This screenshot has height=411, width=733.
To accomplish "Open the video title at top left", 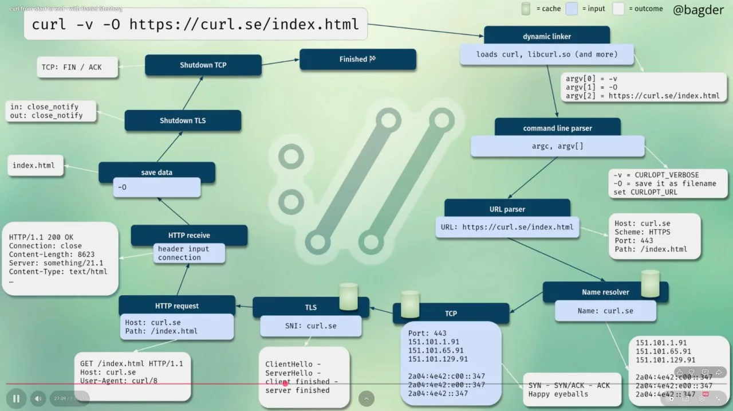I will [66, 9].
